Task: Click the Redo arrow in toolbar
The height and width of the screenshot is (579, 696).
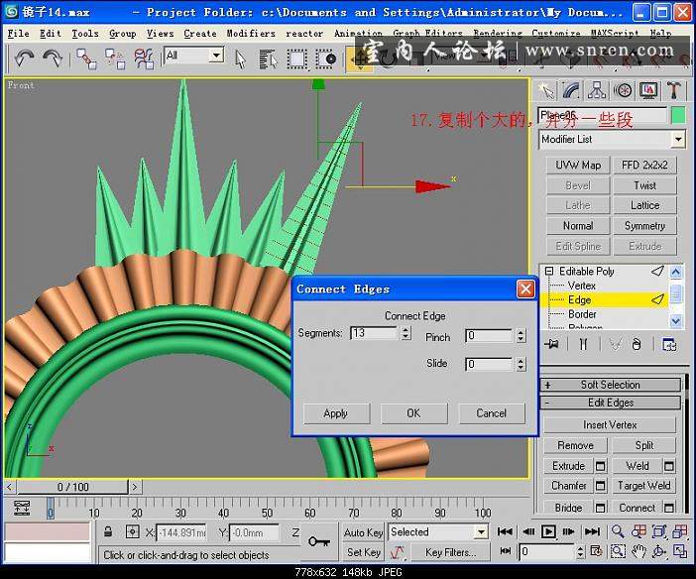Action: (x=53, y=58)
